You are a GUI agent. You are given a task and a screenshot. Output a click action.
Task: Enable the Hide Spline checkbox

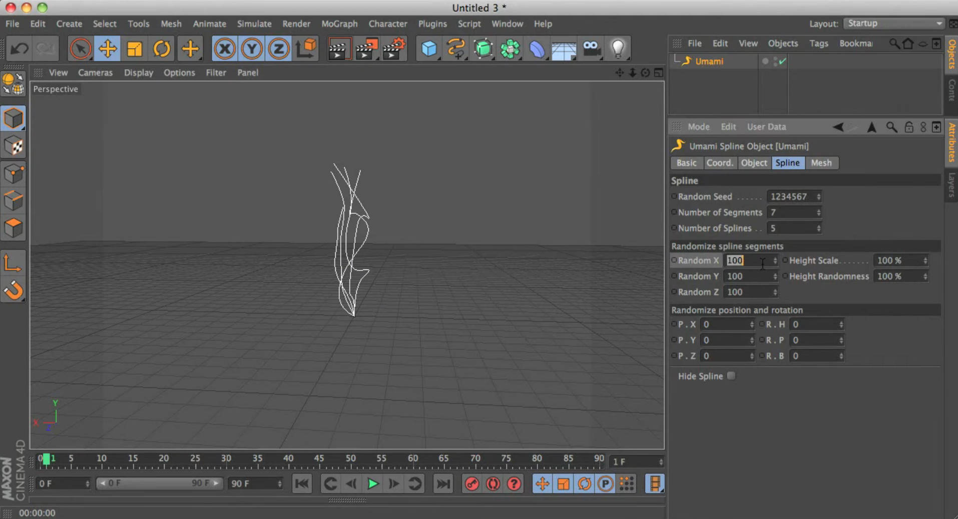pos(732,376)
